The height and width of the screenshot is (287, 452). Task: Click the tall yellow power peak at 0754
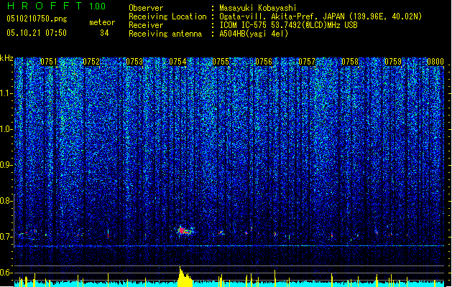(x=185, y=276)
